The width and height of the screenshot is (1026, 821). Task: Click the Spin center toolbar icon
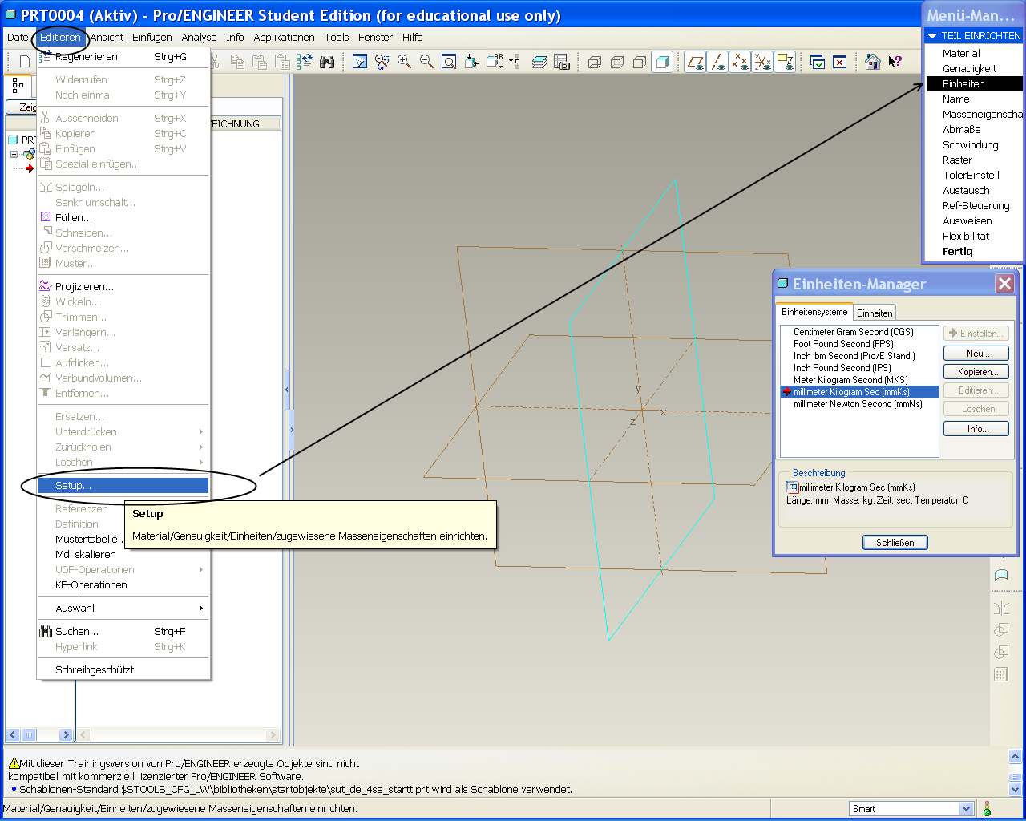[382, 62]
